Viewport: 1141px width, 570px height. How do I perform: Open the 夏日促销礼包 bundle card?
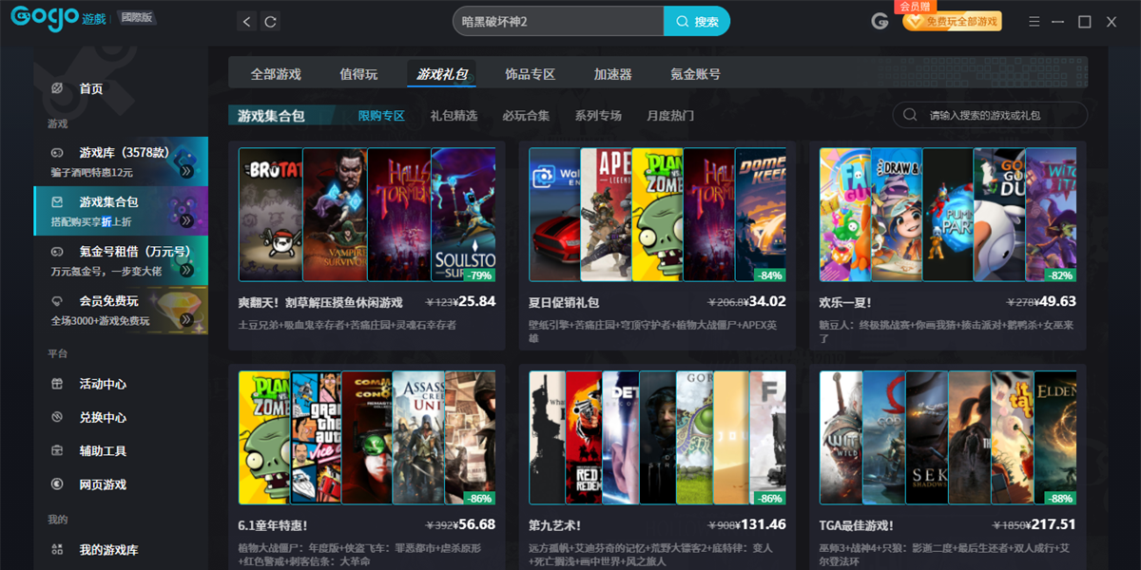658,245
